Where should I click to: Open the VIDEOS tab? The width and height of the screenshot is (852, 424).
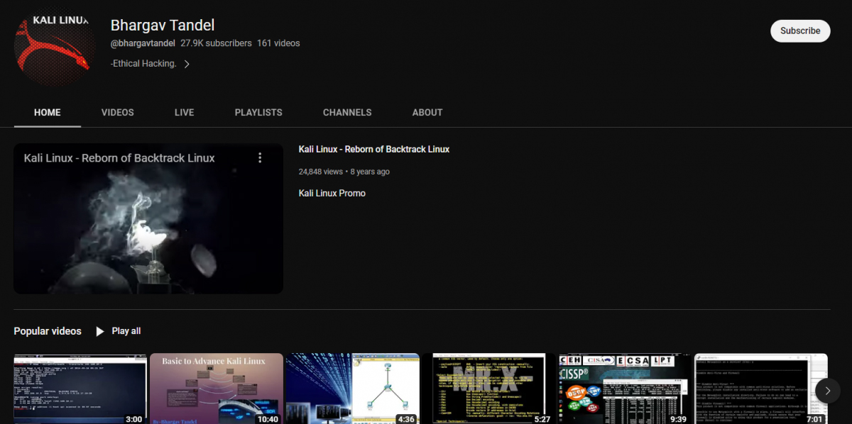pos(117,113)
